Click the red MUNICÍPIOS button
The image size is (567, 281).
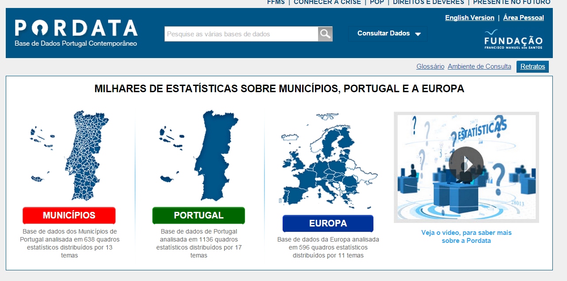[69, 215]
